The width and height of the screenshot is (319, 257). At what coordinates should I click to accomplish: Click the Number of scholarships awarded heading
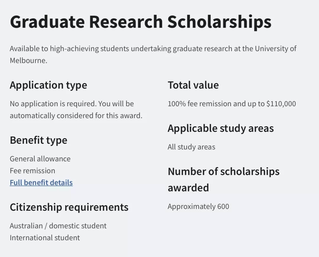[224, 179]
